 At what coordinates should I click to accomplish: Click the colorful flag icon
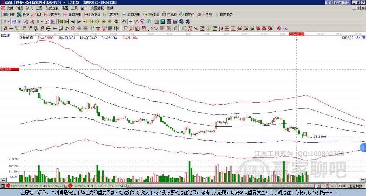[53, 21]
